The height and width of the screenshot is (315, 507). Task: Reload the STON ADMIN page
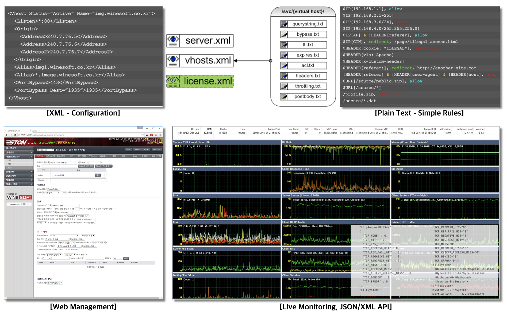(15, 135)
